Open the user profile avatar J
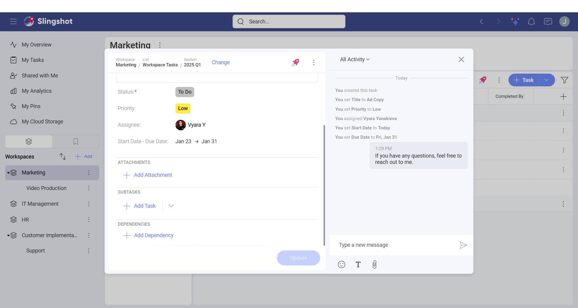The width and height of the screenshot is (578, 308). click(564, 21)
